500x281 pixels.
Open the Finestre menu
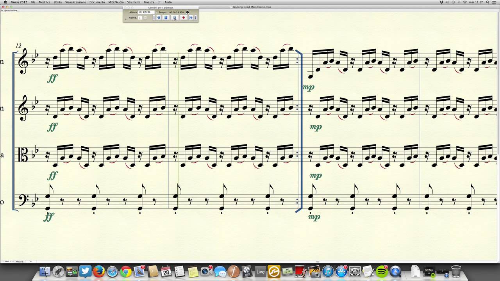click(x=149, y=2)
